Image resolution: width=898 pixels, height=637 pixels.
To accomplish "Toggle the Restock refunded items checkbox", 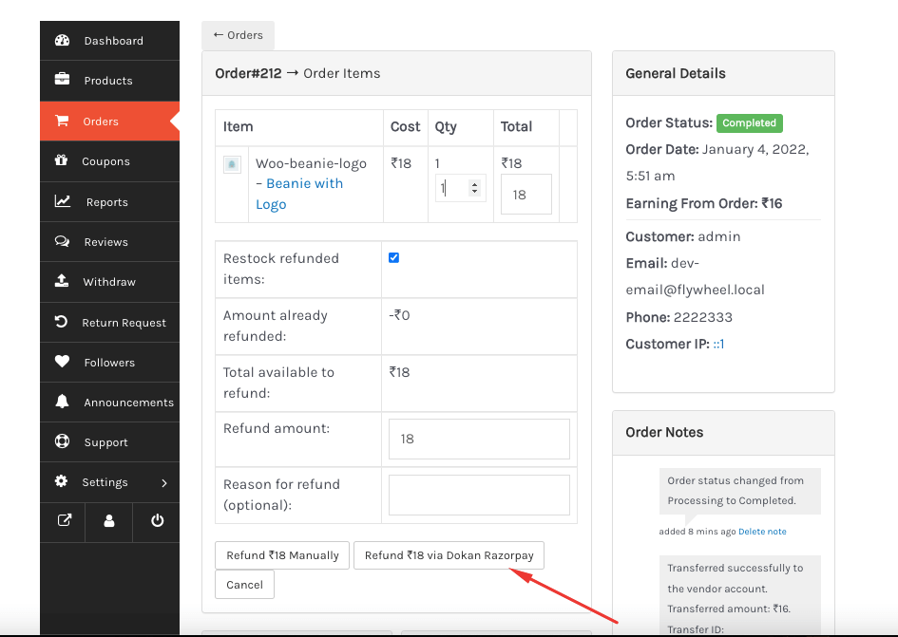I will tap(394, 257).
